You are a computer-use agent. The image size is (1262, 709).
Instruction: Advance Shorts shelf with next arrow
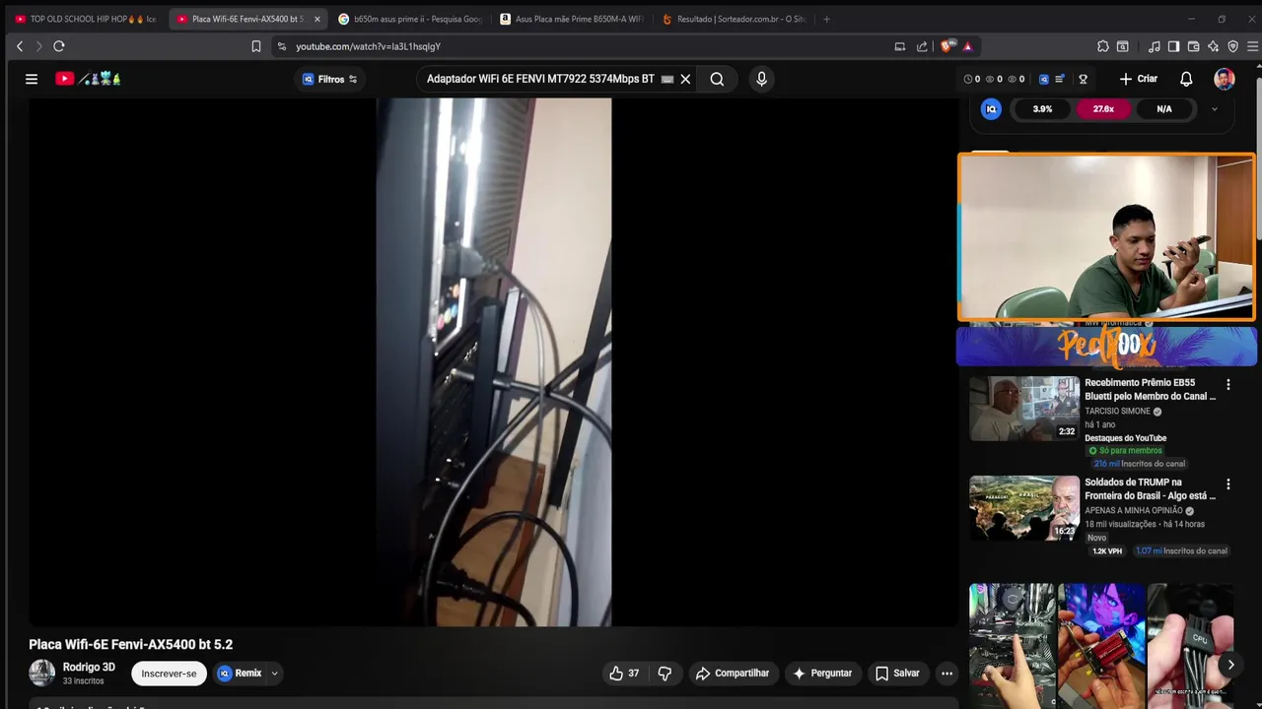(x=1230, y=665)
